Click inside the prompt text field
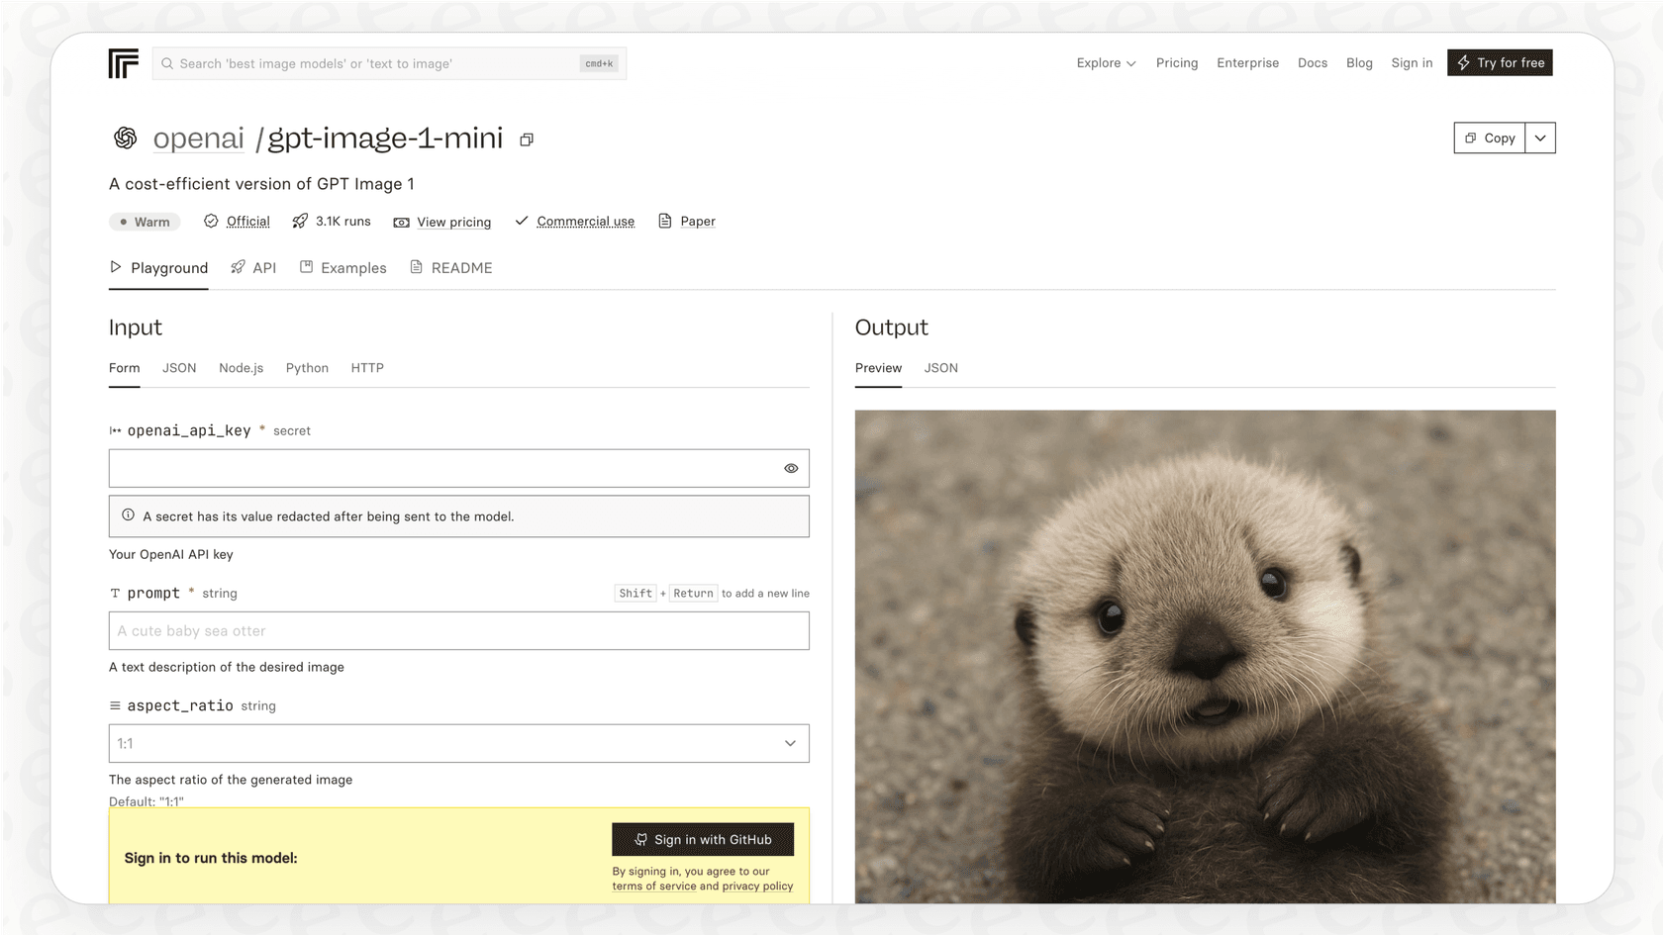This screenshot has height=935, width=1663. [x=458, y=630]
